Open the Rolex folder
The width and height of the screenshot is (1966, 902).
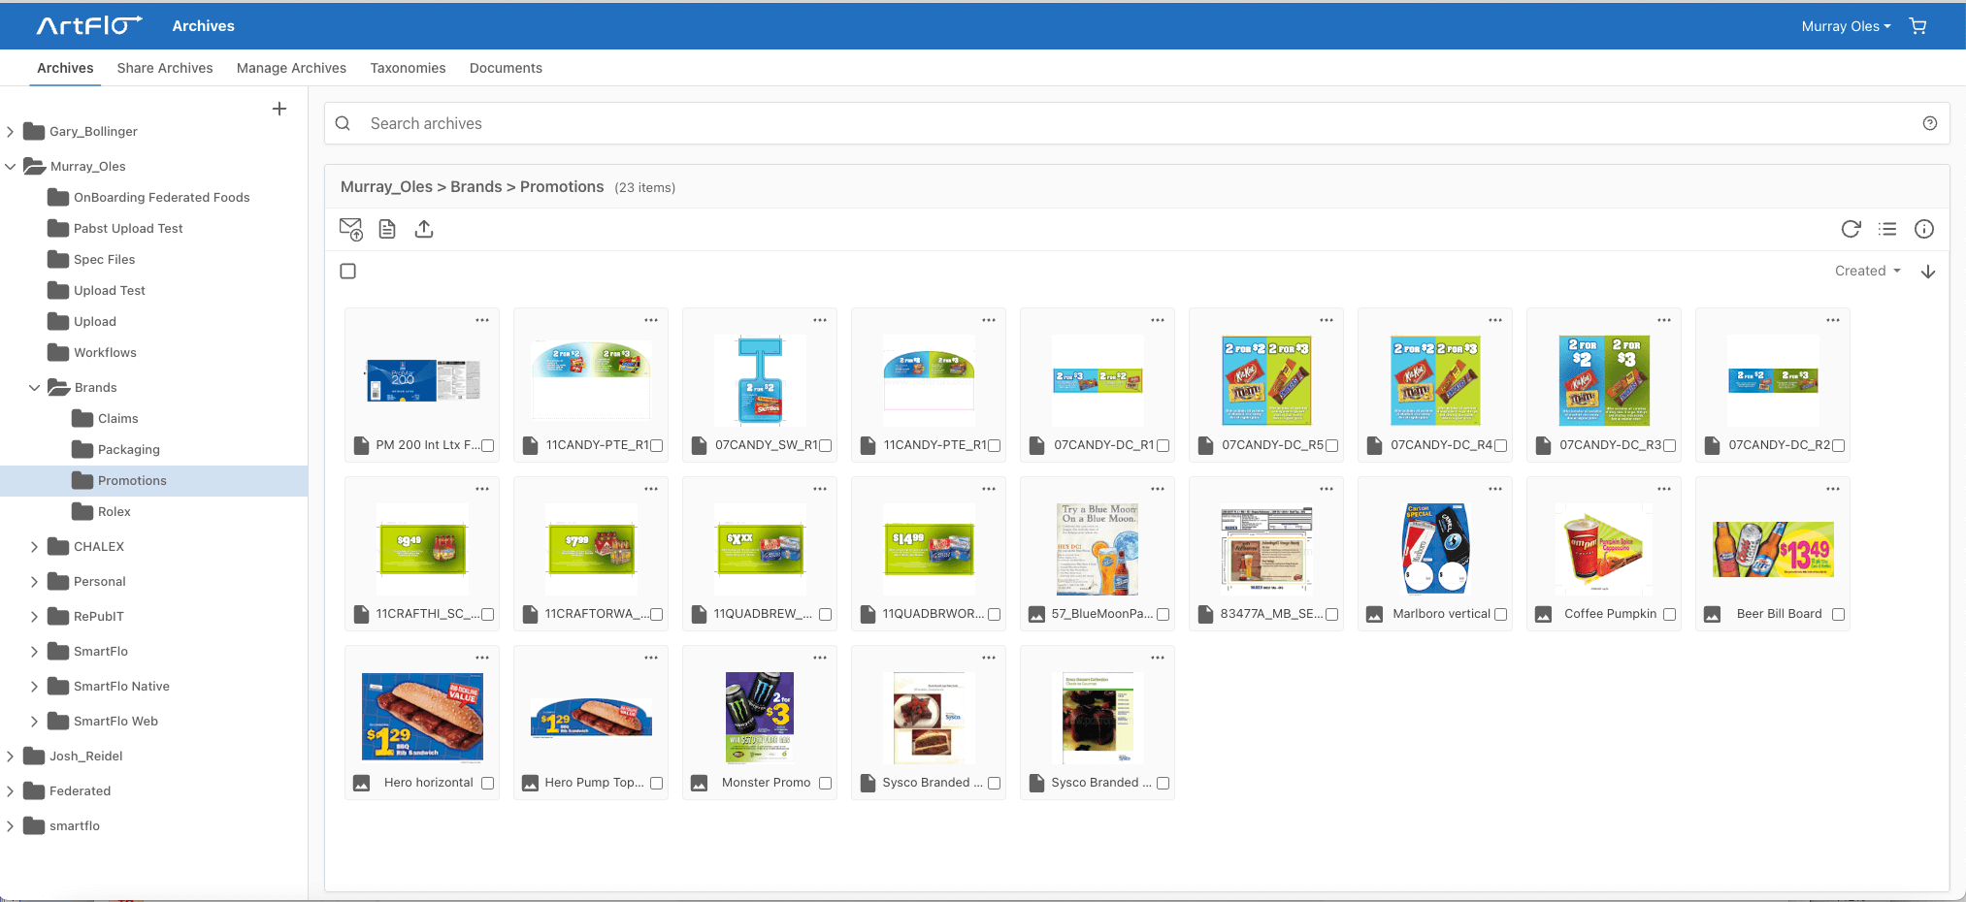coord(114,512)
